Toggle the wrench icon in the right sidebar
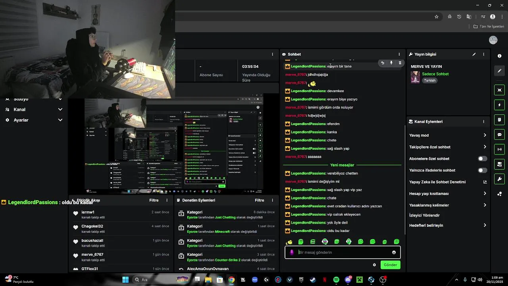This screenshot has height=286, width=508. pos(500,179)
